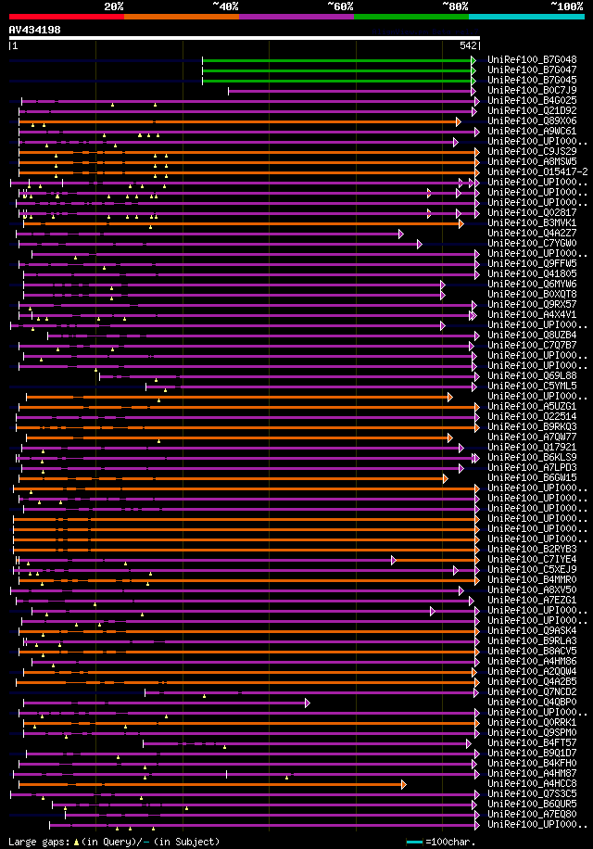Select the UniRef100_B4MMR0 label

click(x=532, y=580)
